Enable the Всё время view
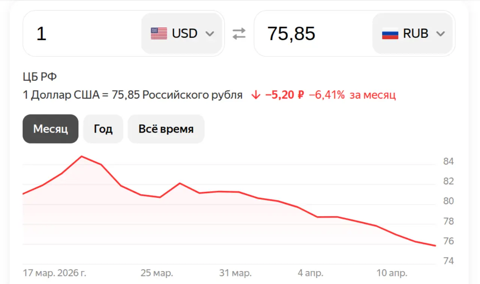The image size is (480, 284). point(166,129)
